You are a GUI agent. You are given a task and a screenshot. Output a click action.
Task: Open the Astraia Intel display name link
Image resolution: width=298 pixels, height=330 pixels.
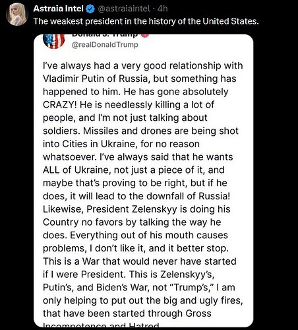pyautogui.click(x=59, y=9)
